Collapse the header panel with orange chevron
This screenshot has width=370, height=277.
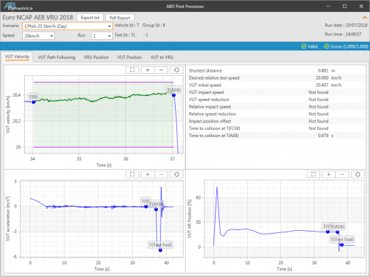364,18
